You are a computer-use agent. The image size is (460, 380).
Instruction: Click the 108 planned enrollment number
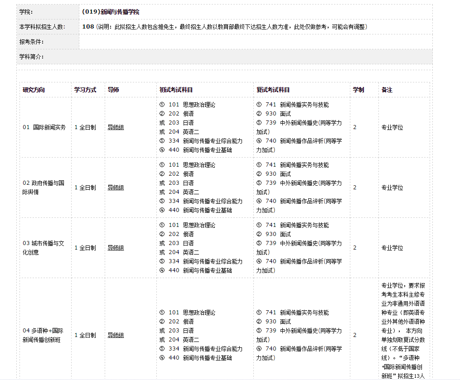tap(88, 27)
